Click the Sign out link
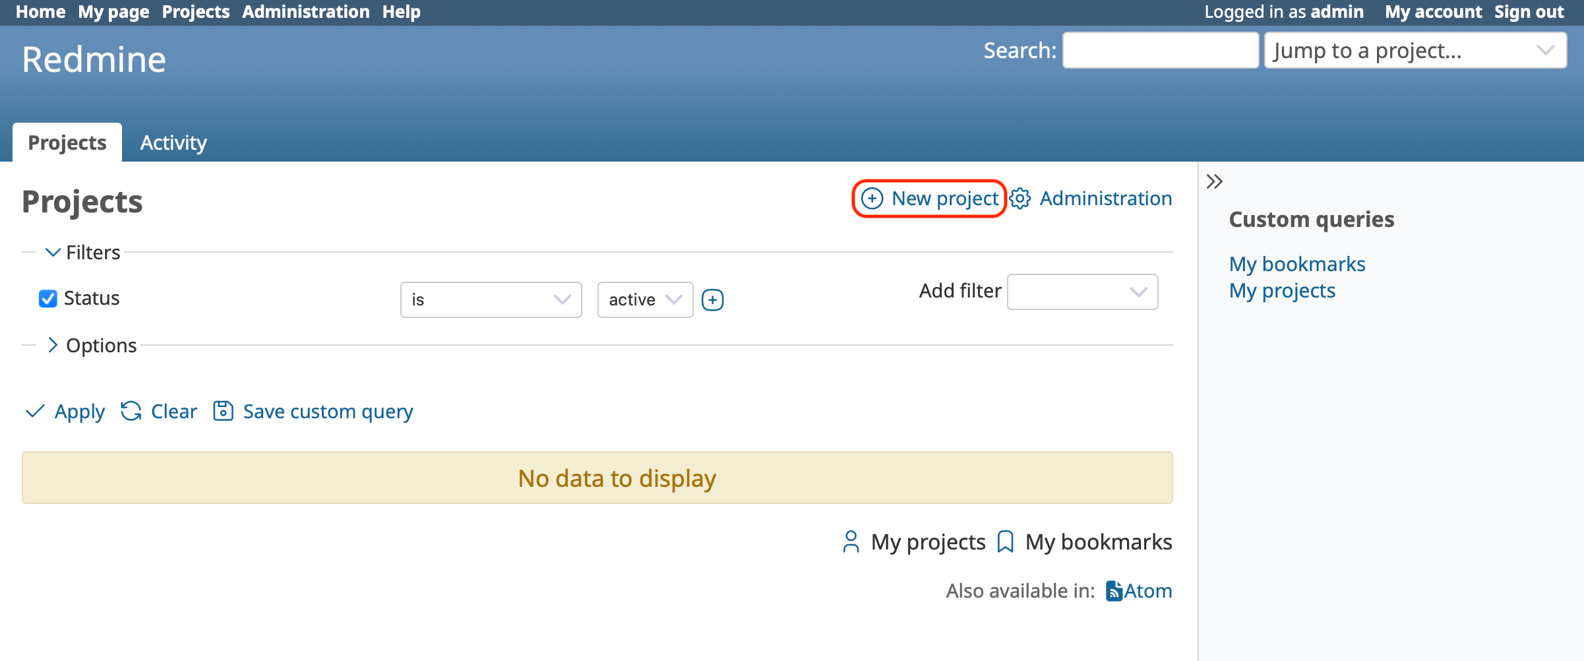This screenshot has width=1584, height=661. pyautogui.click(x=1528, y=11)
